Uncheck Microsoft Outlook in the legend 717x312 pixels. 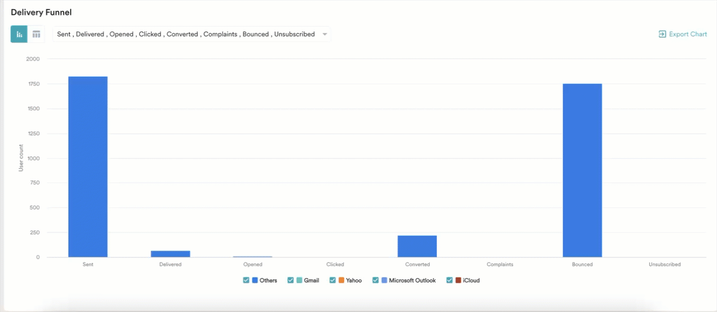click(x=375, y=280)
